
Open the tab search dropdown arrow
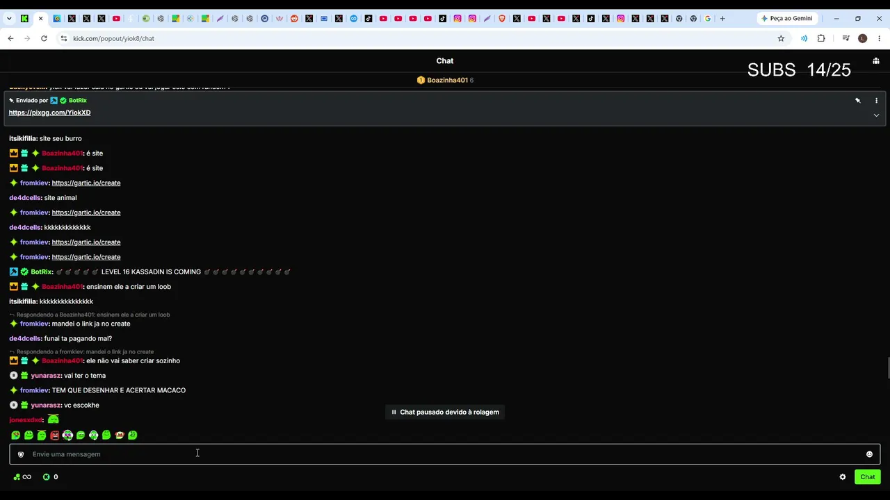click(9, 19)
